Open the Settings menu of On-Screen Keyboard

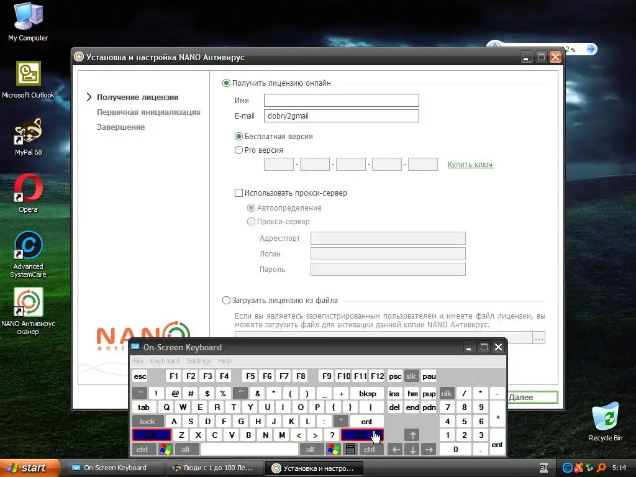click(x=198, y=361)
